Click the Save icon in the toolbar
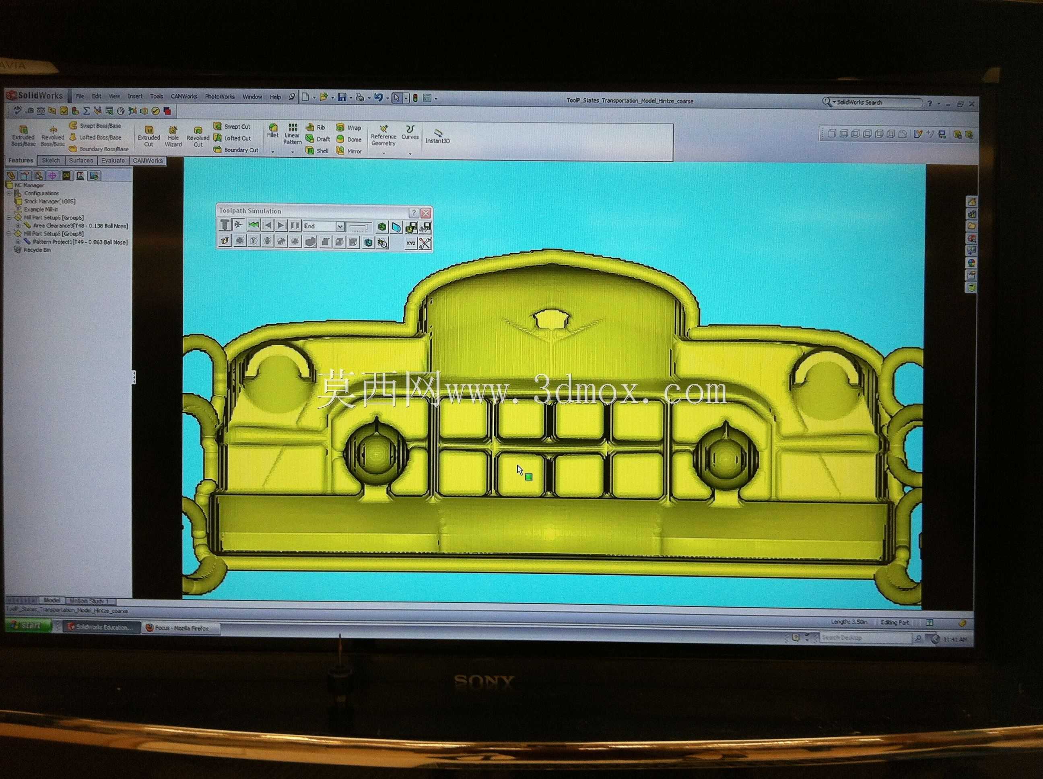1043x779 pixels. [x=342, y=98]
